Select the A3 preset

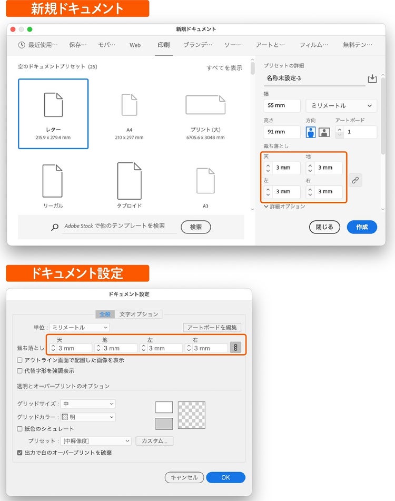[205, 188]
